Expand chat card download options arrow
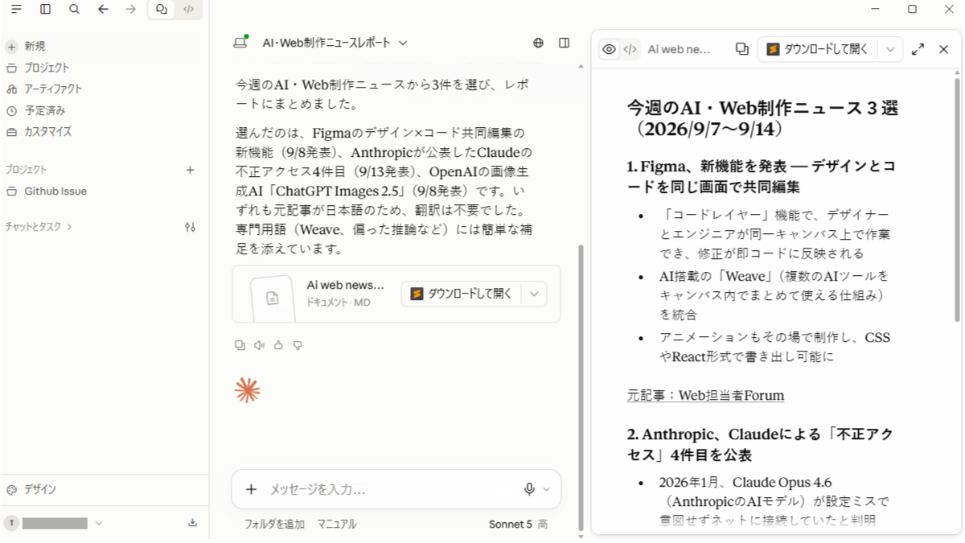 pos(535,294)
